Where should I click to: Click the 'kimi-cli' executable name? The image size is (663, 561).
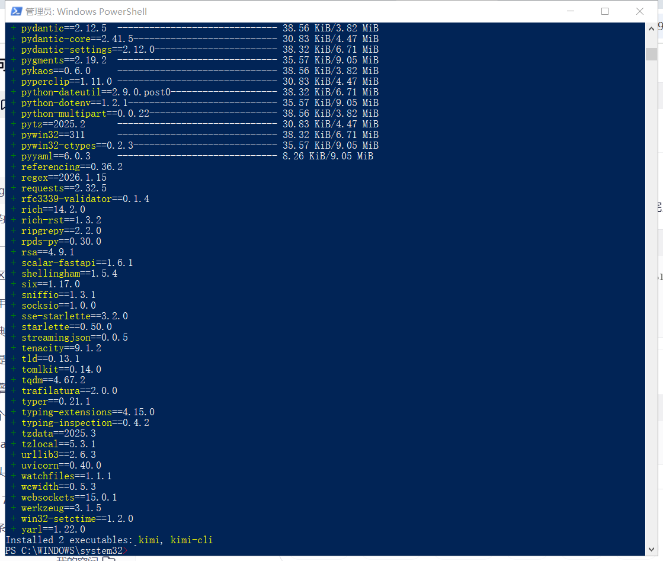191,540
